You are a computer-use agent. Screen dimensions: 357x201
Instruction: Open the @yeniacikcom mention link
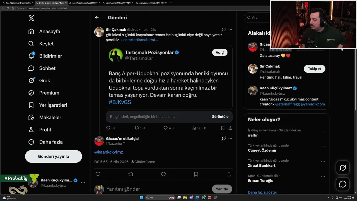pos(313,104)
